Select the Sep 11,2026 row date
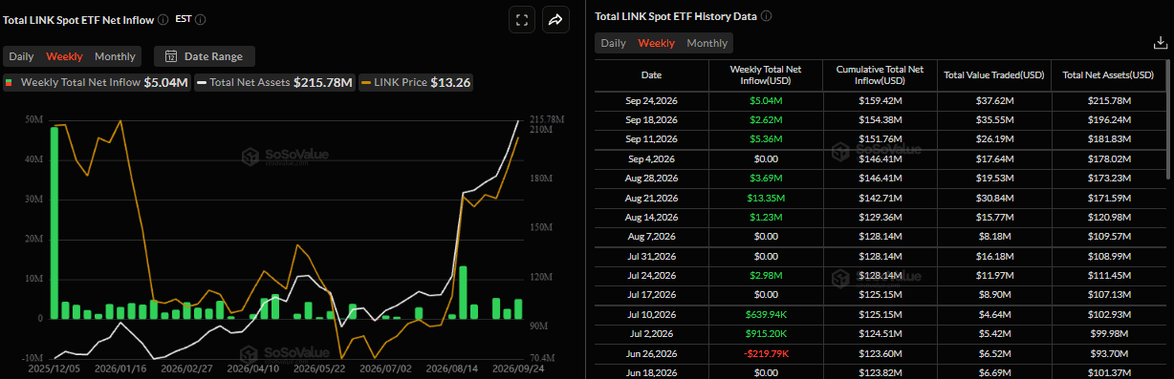The height and width of the screenshot is (379, 1174). 651,139
